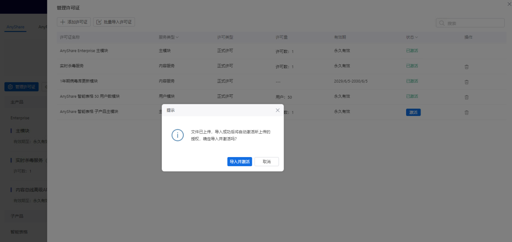This screenshot has height=242, width=512.
Task: Click the 许可量 column header
Action: 281,37
